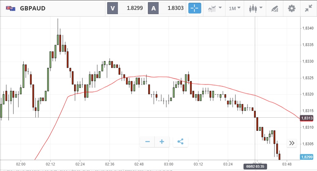This screenshot has height=171, width=317.
Task: Click the 1,8340 price axis label
Action: pyautogui.click(x=308, y=28)
